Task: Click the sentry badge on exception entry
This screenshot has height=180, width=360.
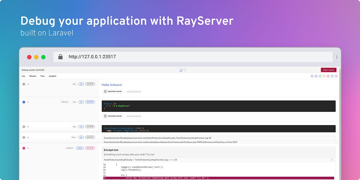Action: [x=80, y=148]
